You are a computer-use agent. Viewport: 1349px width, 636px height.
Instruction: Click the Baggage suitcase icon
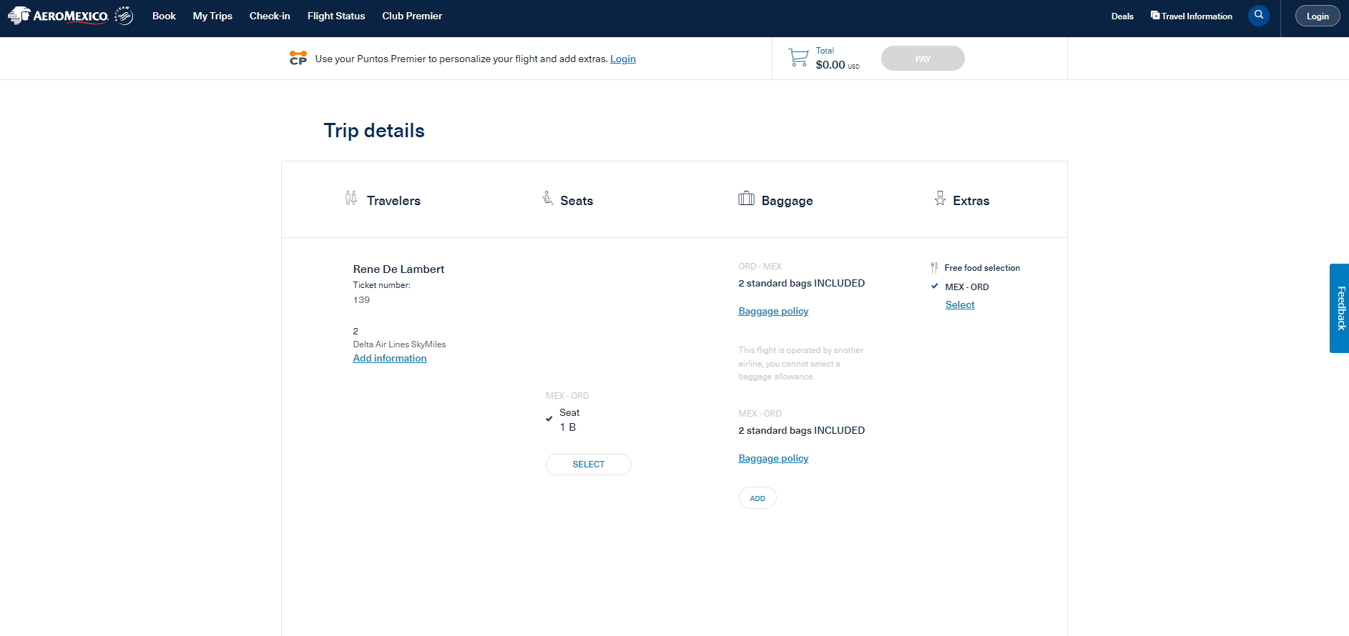pos(746,199)
